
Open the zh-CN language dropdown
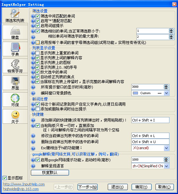[166, 166]
